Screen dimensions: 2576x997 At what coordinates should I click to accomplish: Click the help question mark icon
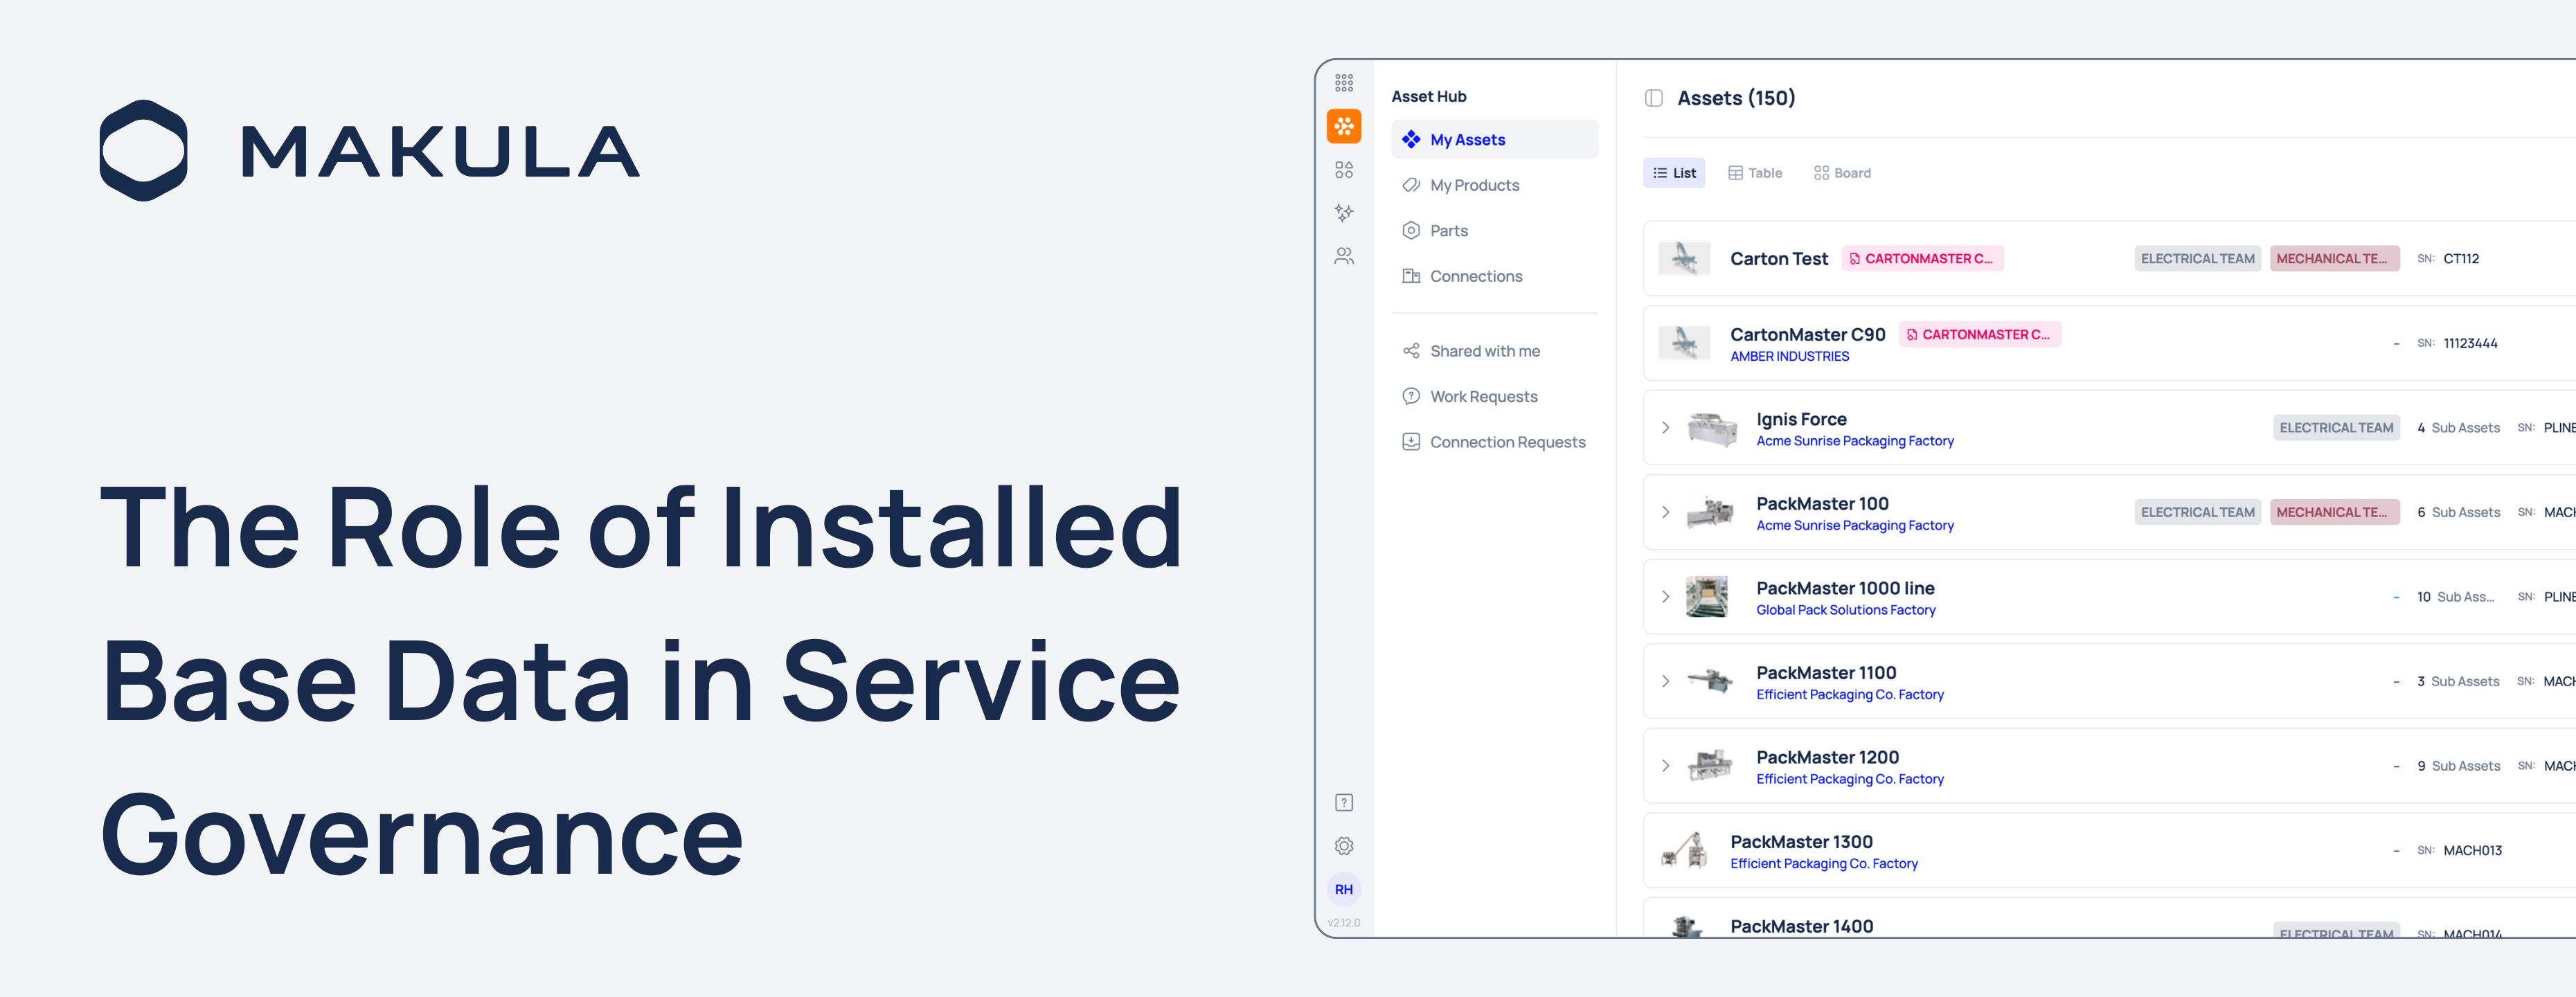click(x=1343, y=802)
